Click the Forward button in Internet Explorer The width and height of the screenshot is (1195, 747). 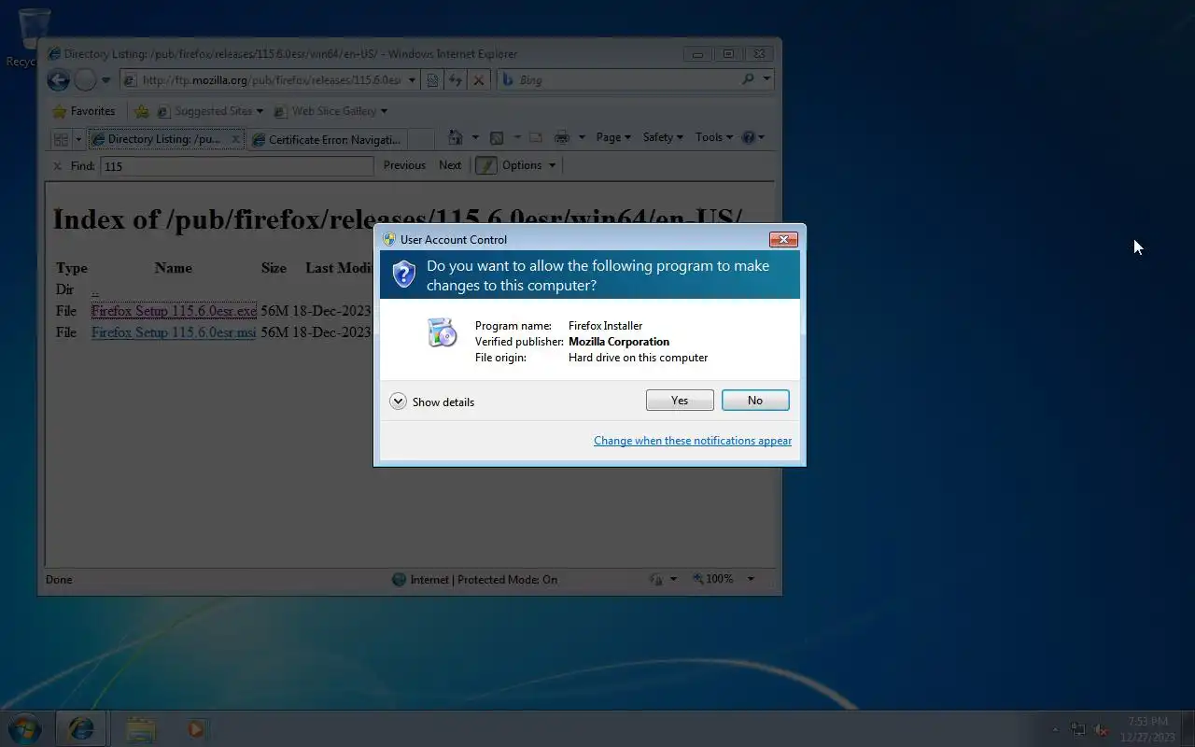coord(85,80)
